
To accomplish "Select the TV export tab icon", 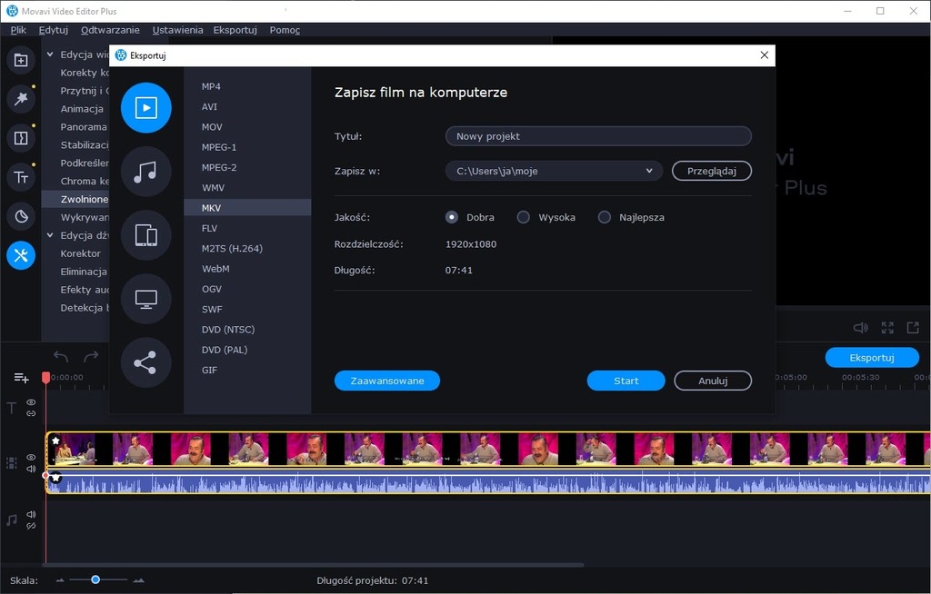I will click(145, 299).
